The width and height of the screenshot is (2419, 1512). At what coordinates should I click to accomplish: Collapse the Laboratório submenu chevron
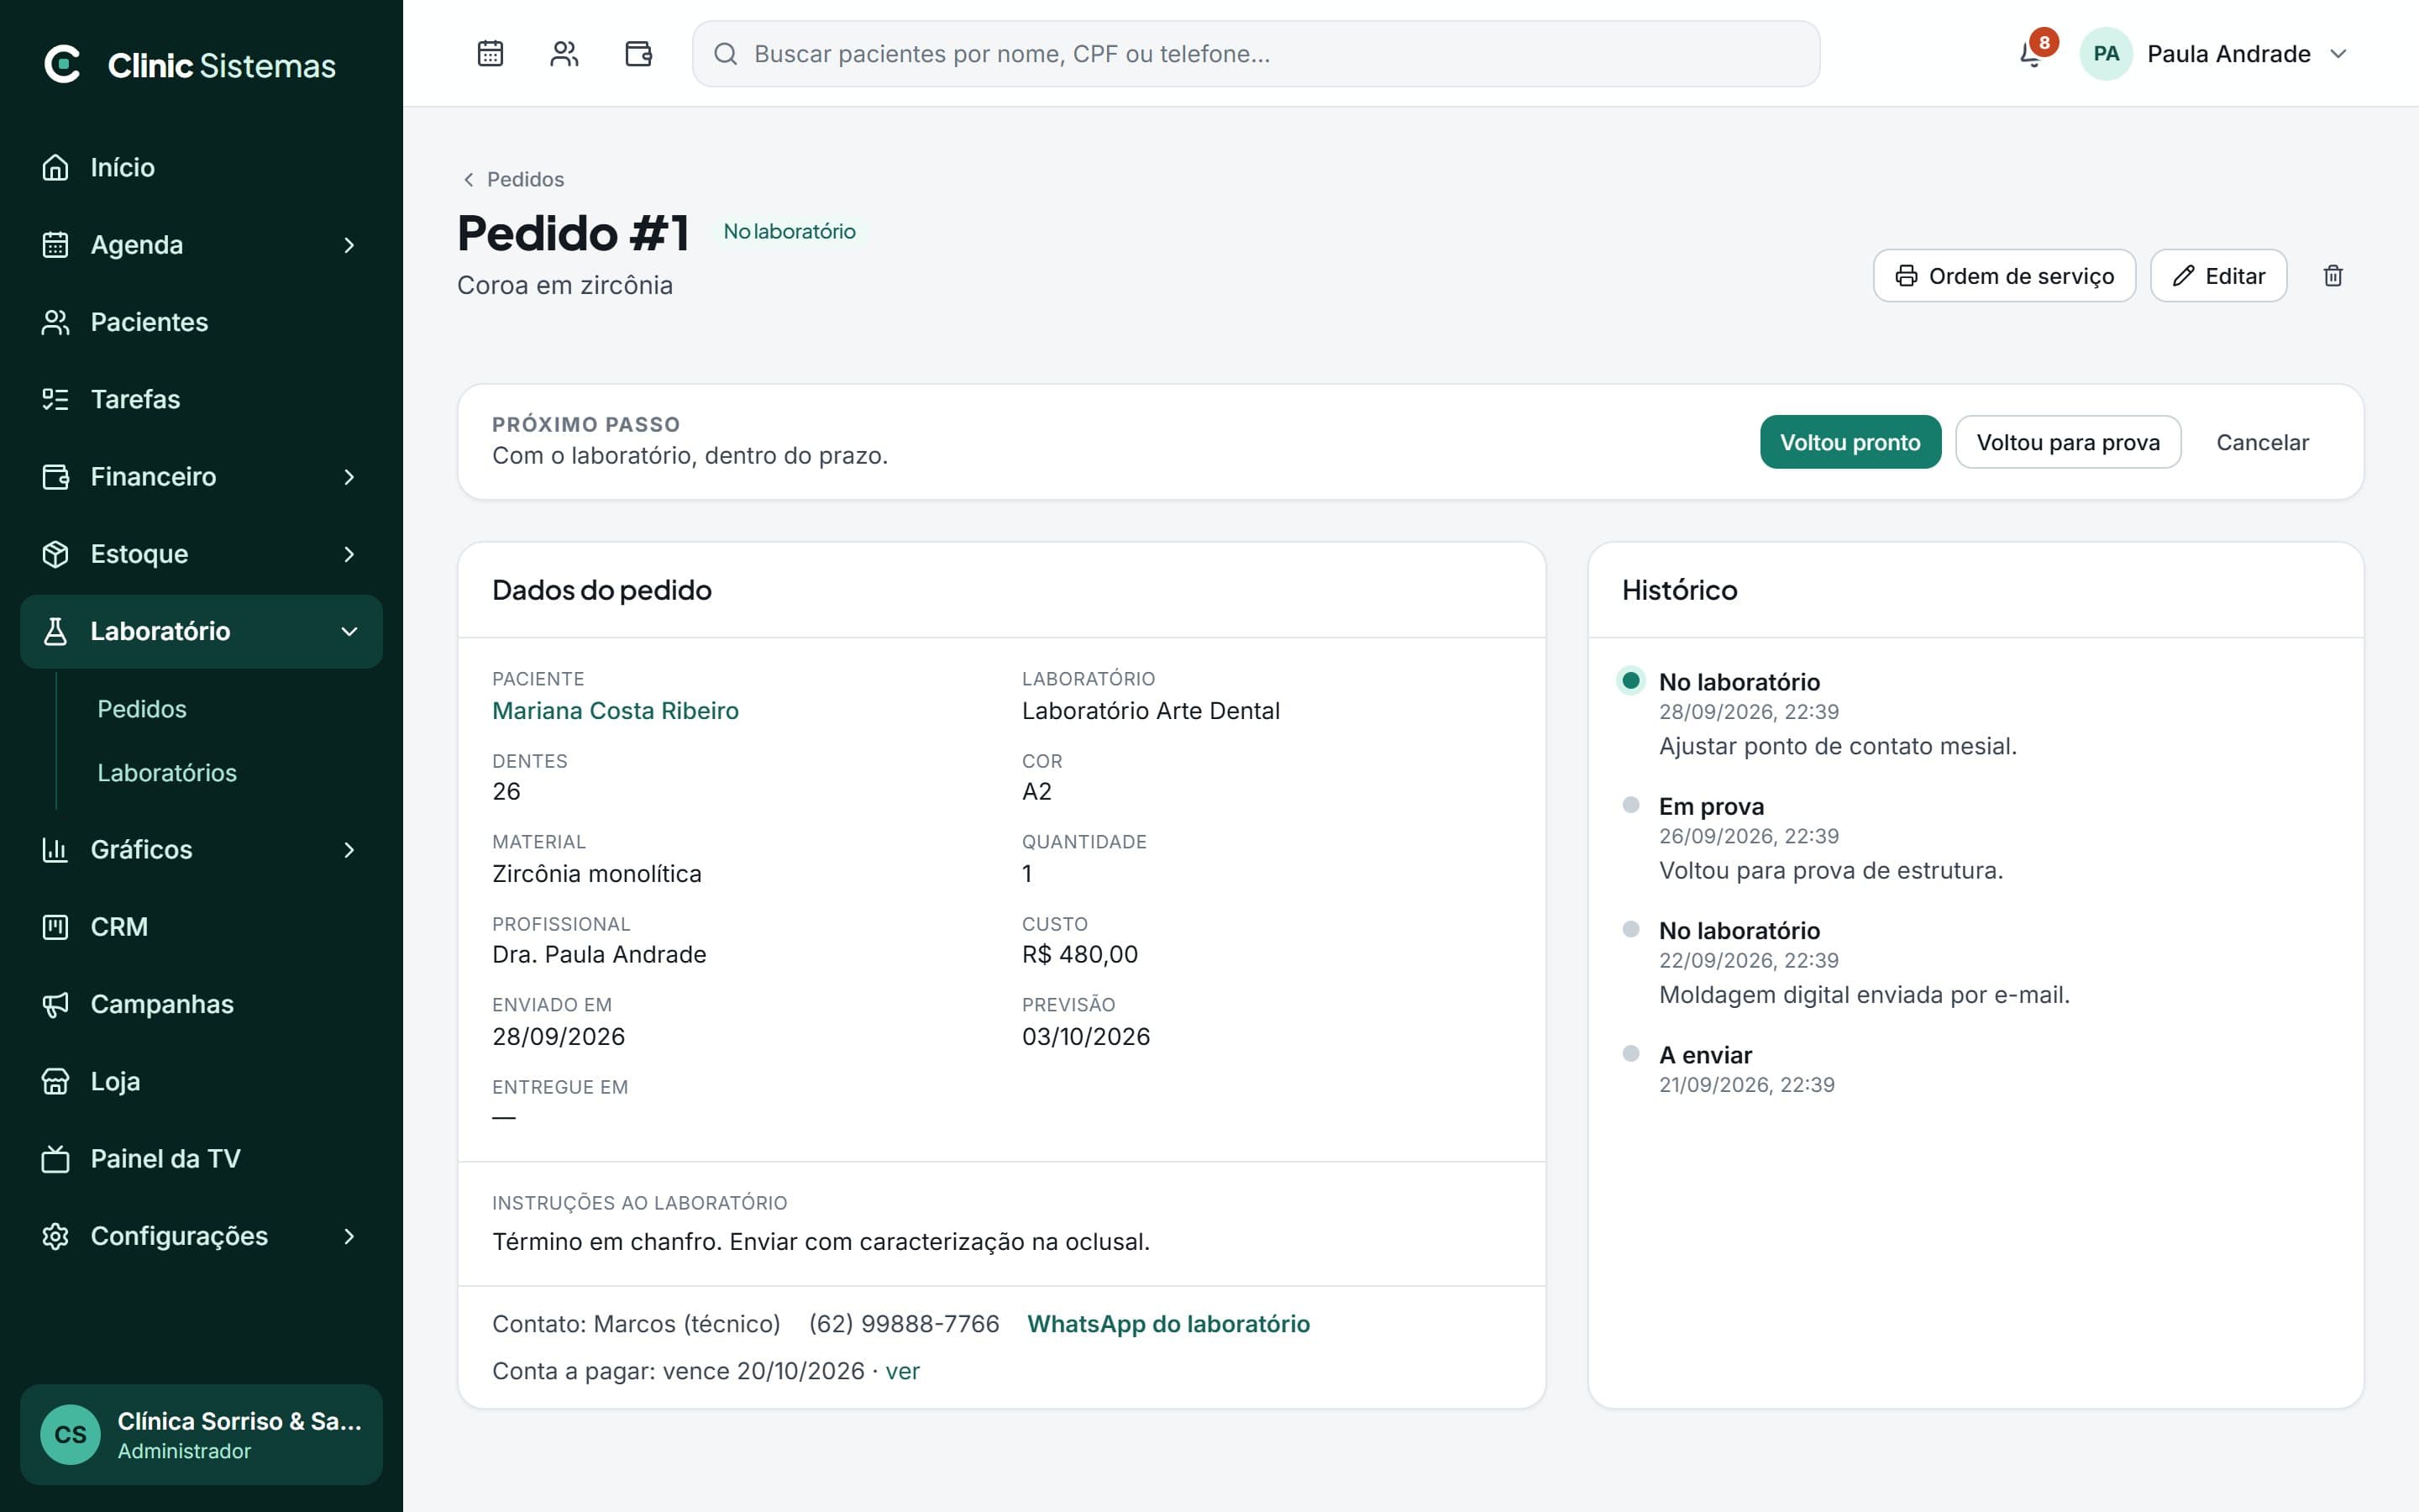(349, 631)
